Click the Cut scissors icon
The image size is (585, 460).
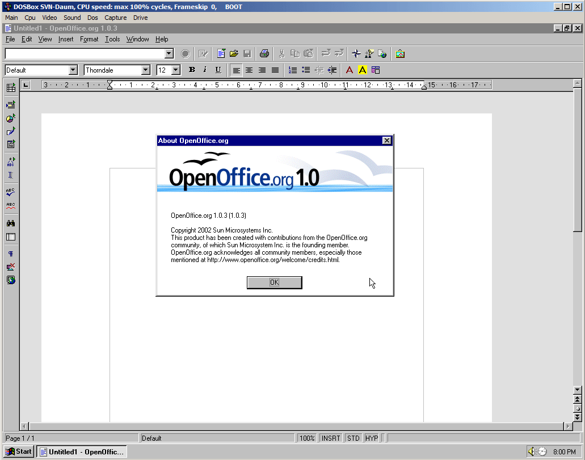tap(281, 54)
